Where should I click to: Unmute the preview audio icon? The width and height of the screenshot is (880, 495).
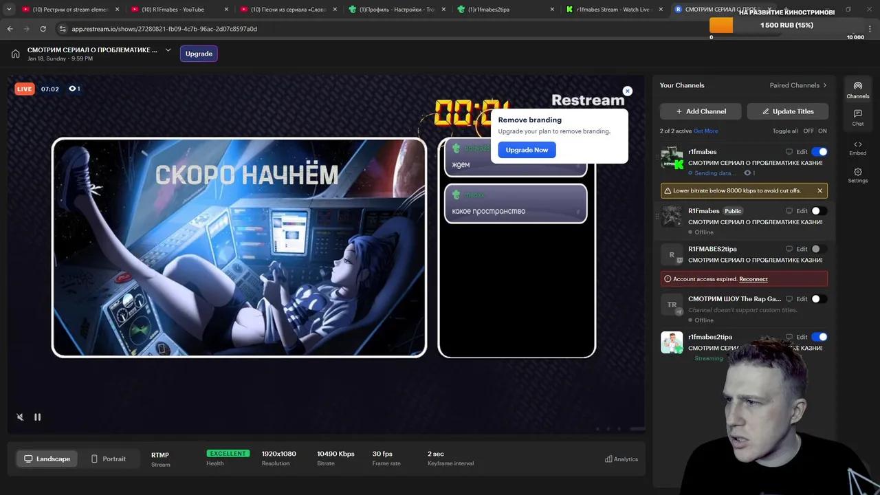(20, 417)
